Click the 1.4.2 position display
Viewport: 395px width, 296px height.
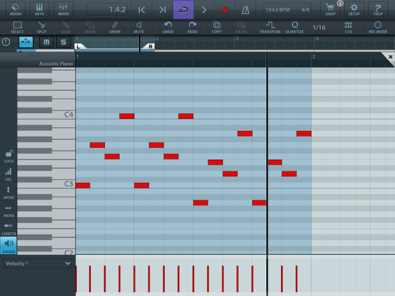tap(107, 10)
